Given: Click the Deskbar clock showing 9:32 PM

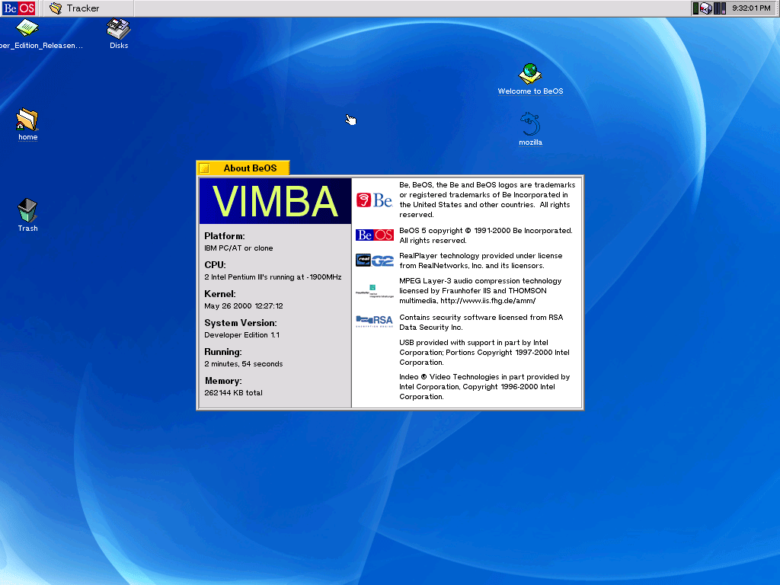Looking at the screenshot, I should point(751,8).
